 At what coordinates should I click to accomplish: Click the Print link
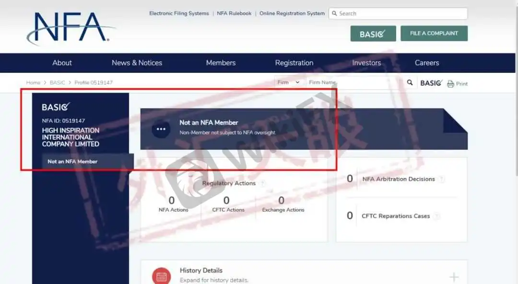point(462,84)
